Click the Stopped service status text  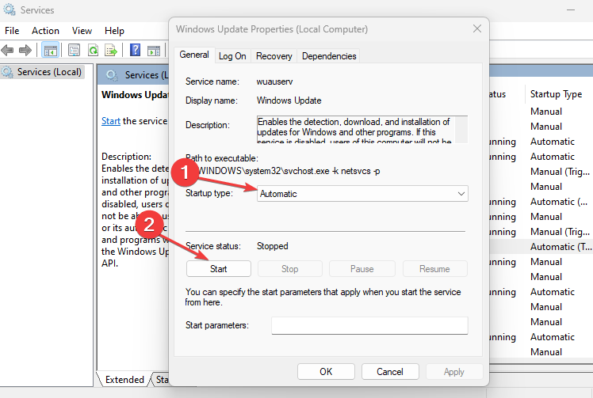point(272,246)
